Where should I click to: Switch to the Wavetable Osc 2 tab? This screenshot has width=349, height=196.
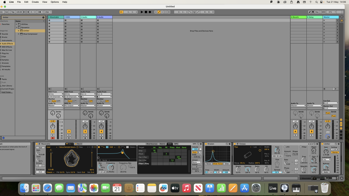(78, 144)
